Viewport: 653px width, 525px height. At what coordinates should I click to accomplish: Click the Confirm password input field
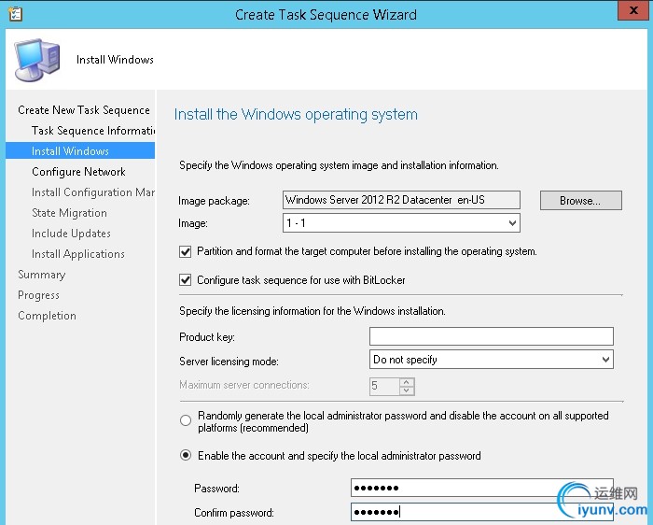tap(482, 512)
